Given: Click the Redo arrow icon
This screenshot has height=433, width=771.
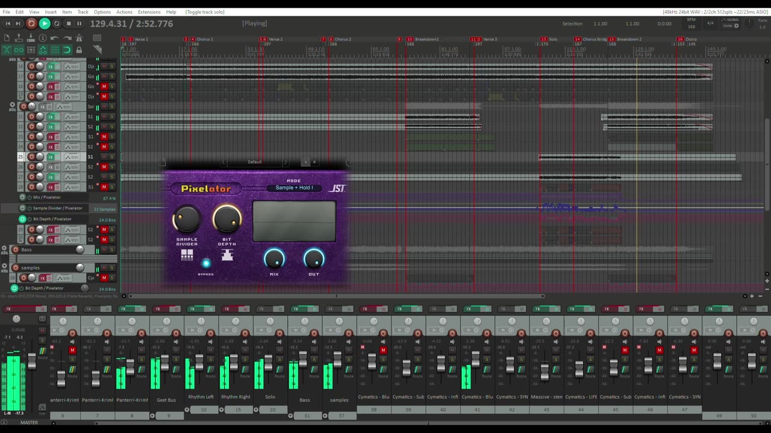Looking at the screenshot, I should pyautogui.click(x=66, y=38).
